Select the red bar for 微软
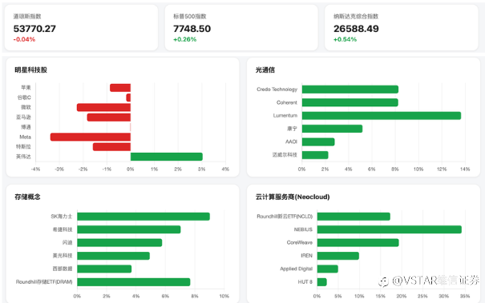The image size is (485, 303). pos(103,107)
